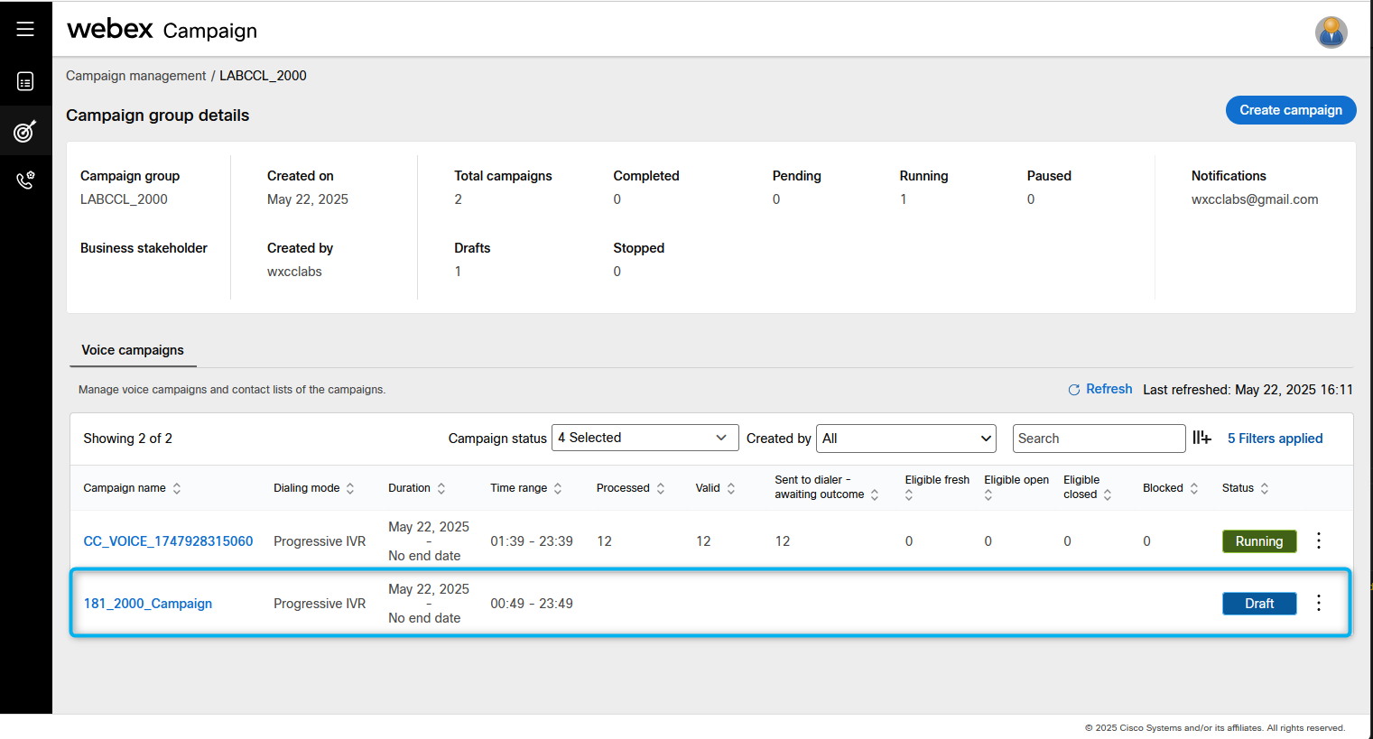
Task: Expand the Created by dropdown
Action: click(x=905, y=439)
